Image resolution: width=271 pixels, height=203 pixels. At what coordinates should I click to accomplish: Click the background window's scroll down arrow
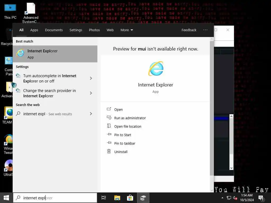click(231, 168)
